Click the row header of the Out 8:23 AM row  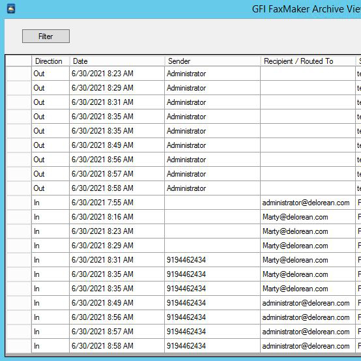pyautogui.click(x=18, y=74)
